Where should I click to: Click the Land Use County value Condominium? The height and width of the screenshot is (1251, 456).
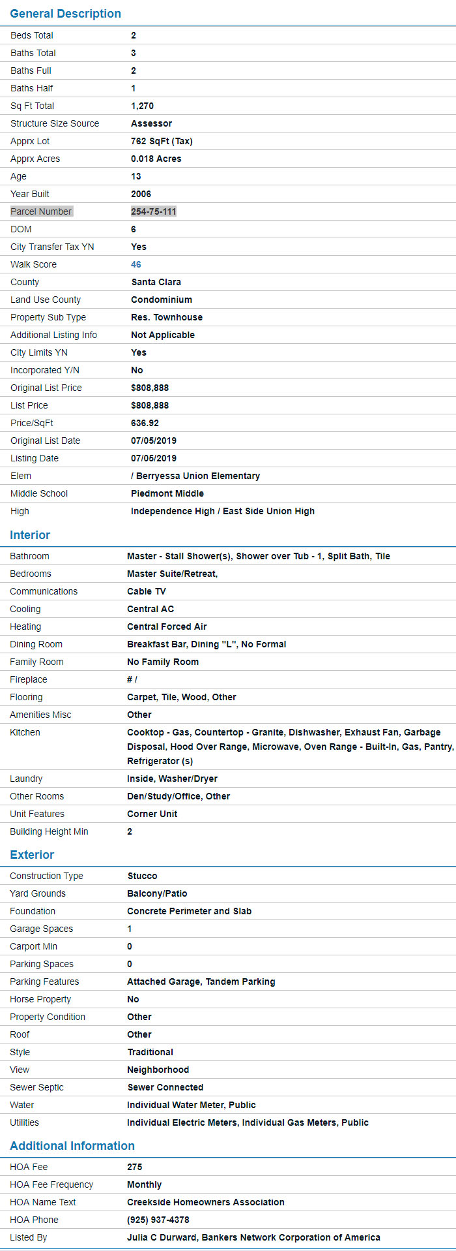pos(162,300)
